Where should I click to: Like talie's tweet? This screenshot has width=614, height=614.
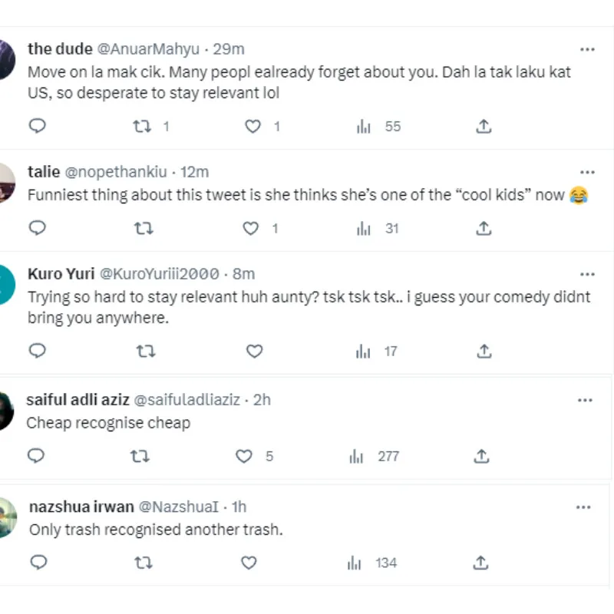[250, 228]
